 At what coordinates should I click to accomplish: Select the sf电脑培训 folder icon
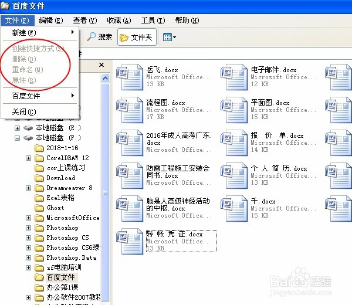[x=39, y=267]
